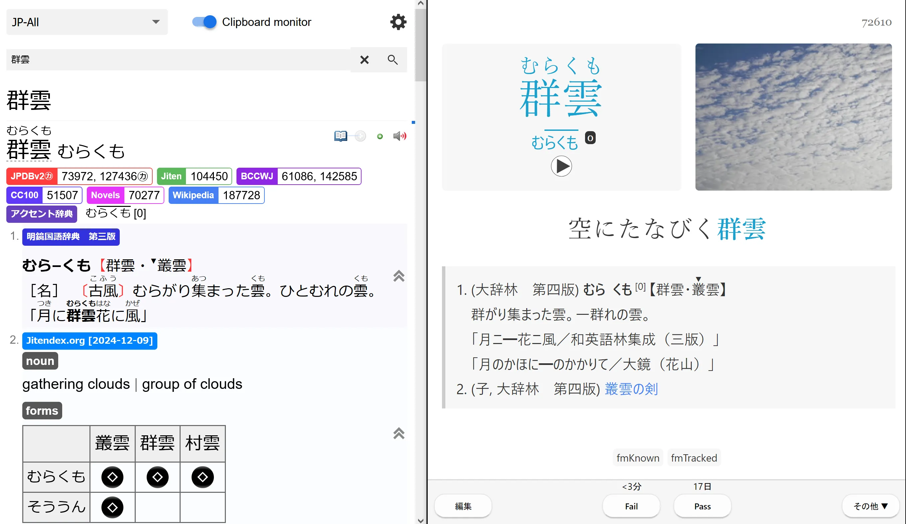Mine the word with the green plus icon
This screenshot has width=906, height=524.
click(379, 136)
